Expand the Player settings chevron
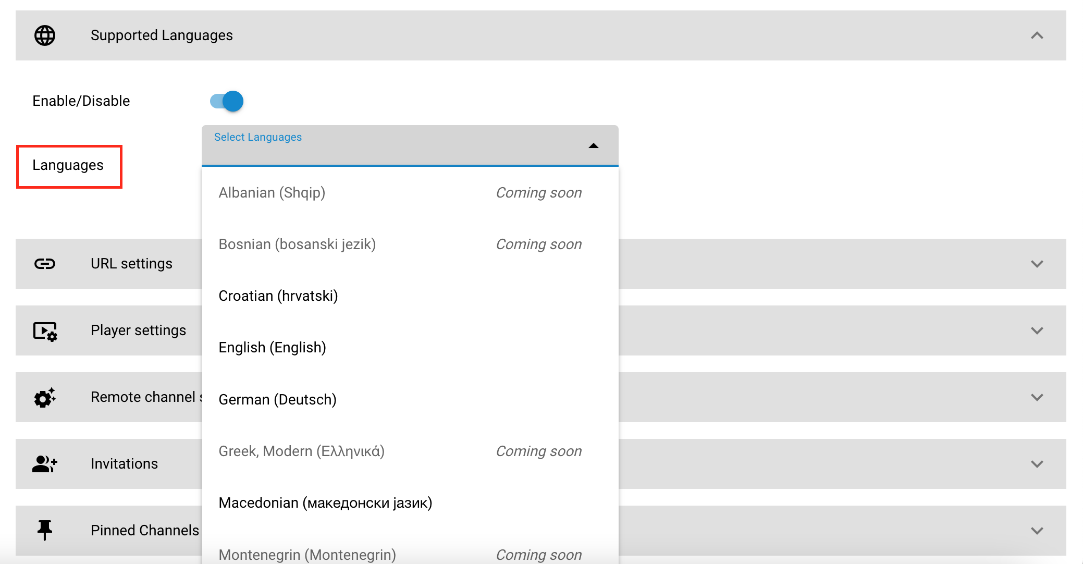1083x564 pixels. click(x=1037, y=330)
